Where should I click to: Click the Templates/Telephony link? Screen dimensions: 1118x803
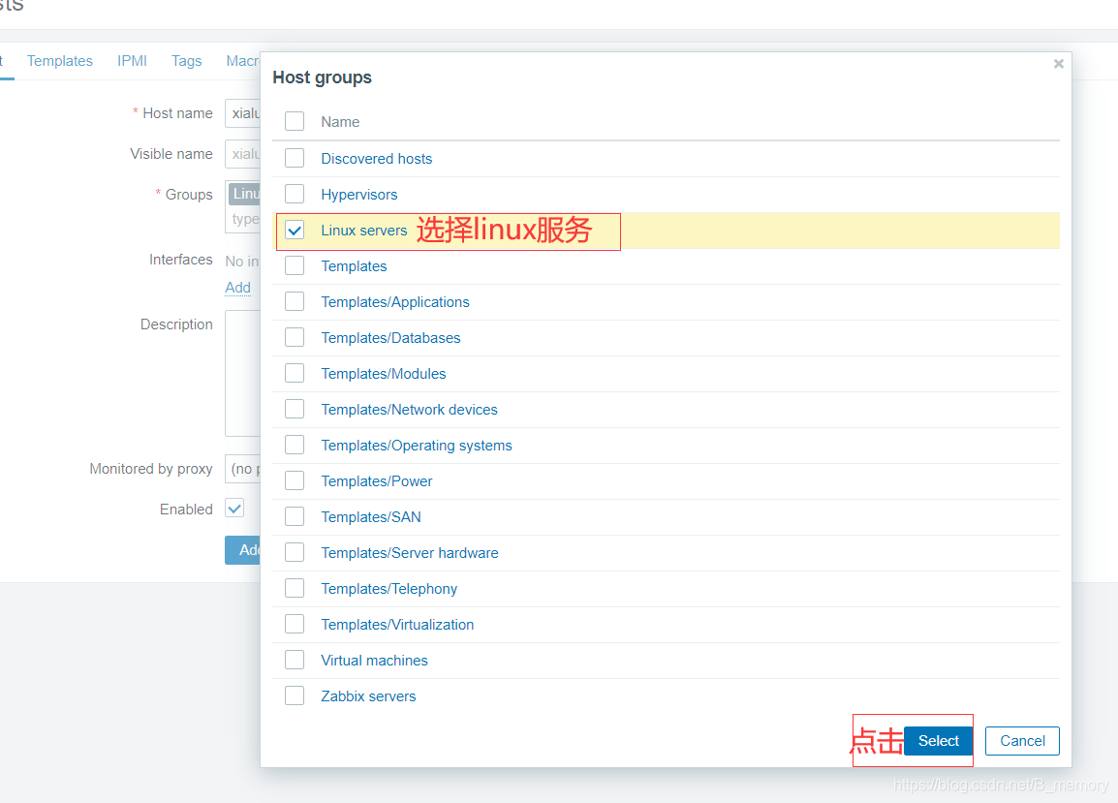[x=388, y=589]
